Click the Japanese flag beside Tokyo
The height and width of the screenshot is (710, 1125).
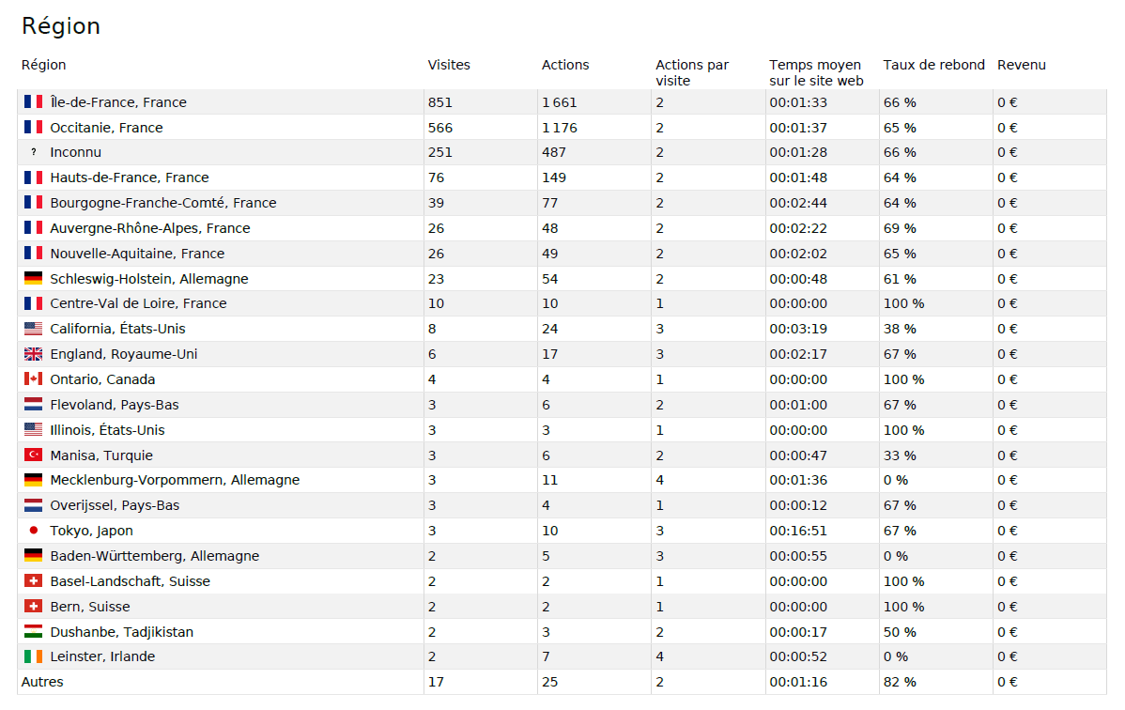[x=34, y=531]
